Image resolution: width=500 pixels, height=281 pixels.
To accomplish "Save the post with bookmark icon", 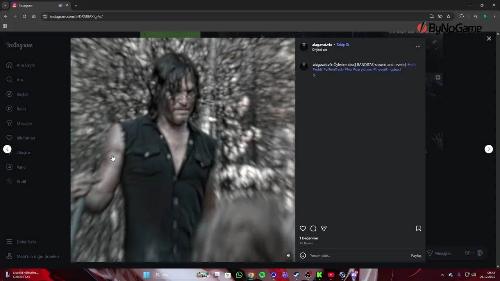I will 418,229.
